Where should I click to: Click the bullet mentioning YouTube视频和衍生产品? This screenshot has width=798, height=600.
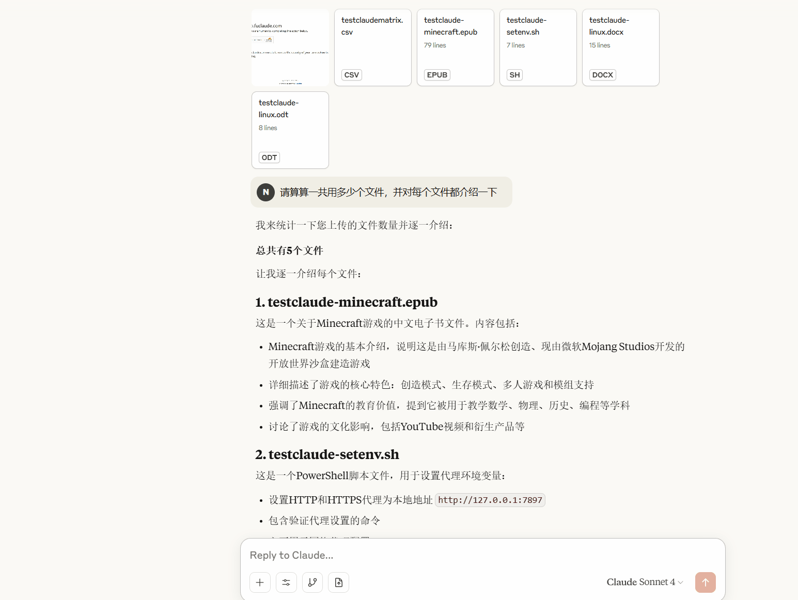pyautogui.click(x=397, y=427)
